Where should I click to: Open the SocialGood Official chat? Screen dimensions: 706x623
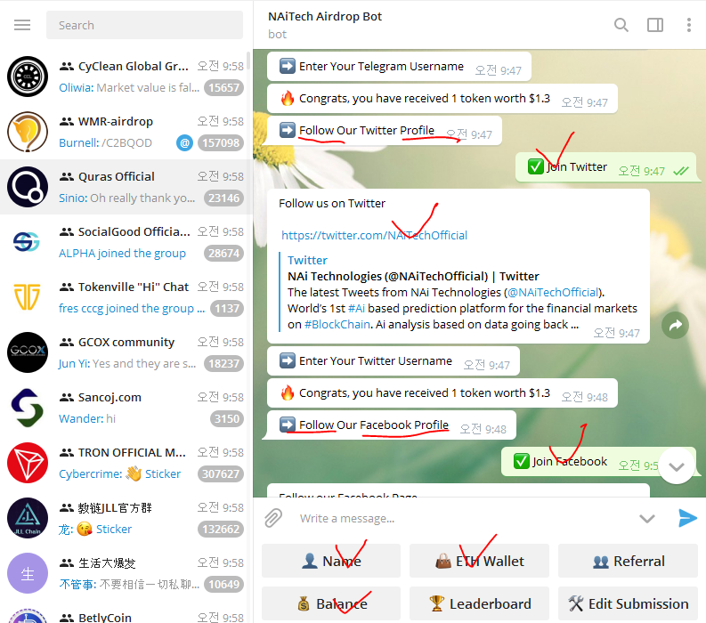coord(126,242)
